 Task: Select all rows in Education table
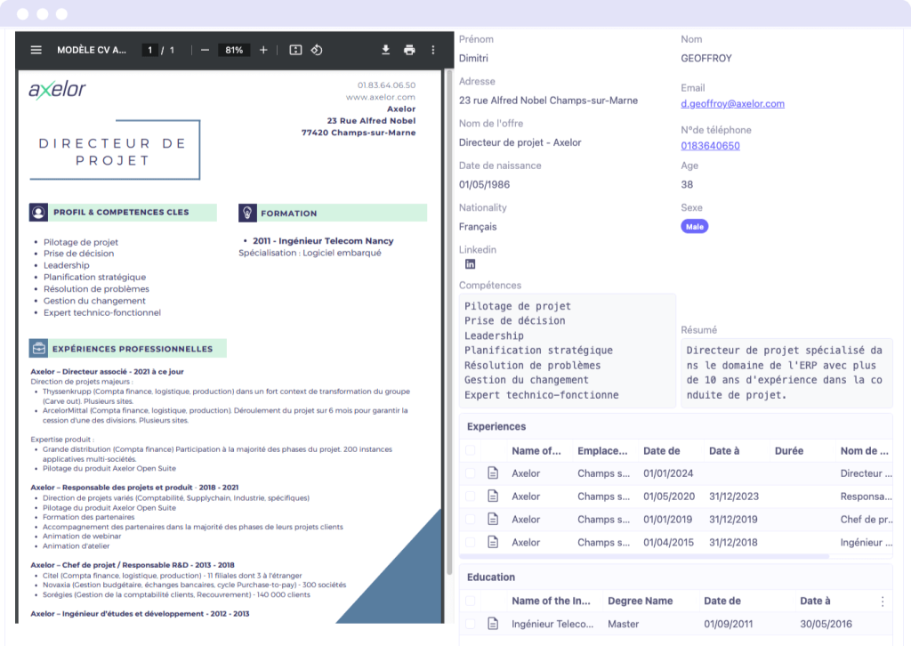pyautogui.click(x=470, y=602)
